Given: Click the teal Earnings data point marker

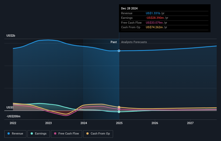Looking at the screenshot, I should click(x=119, y=112).
